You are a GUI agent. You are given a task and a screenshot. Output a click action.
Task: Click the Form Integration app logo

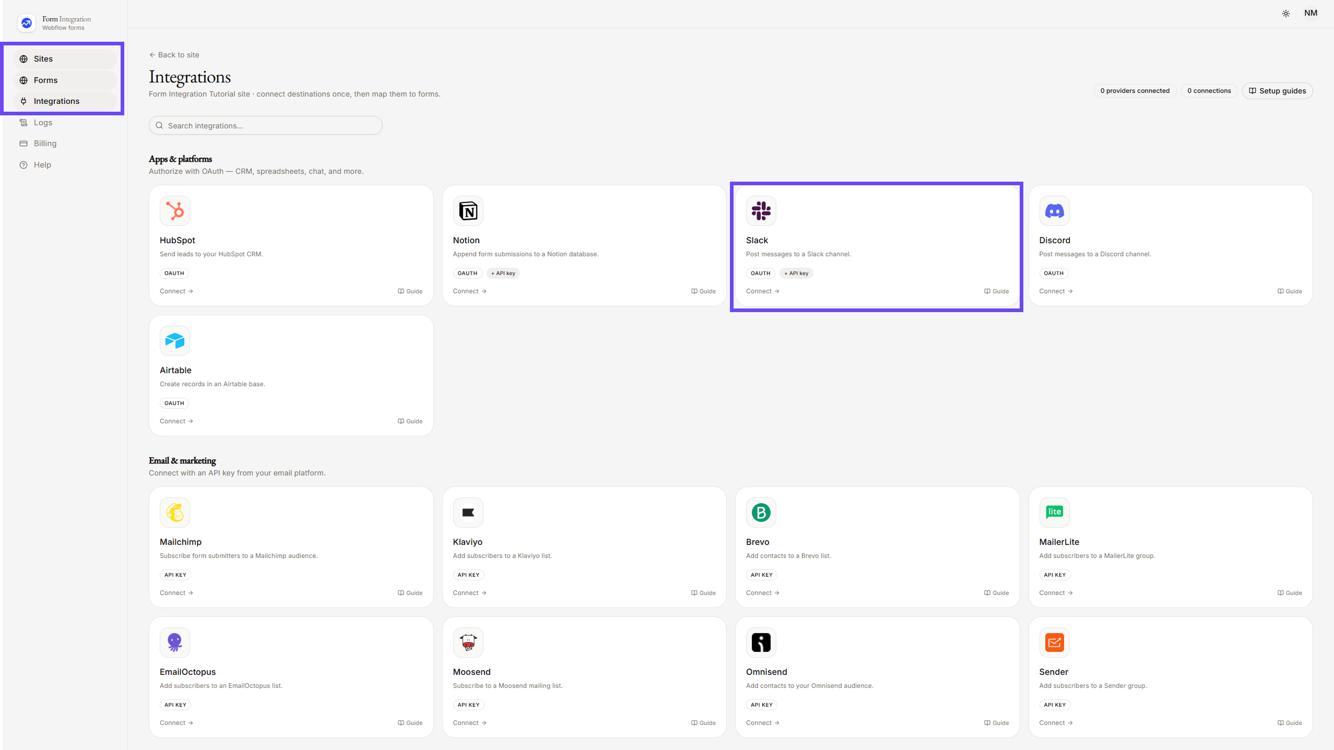pyautogui.click(x=27, y=23)
